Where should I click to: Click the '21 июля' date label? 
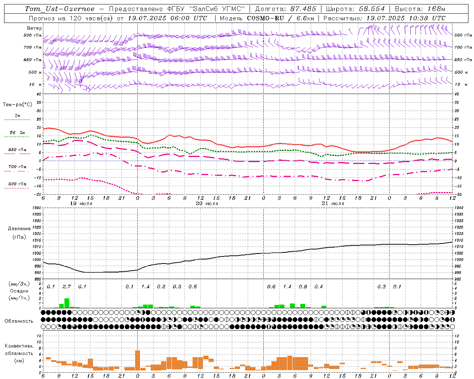333,204
